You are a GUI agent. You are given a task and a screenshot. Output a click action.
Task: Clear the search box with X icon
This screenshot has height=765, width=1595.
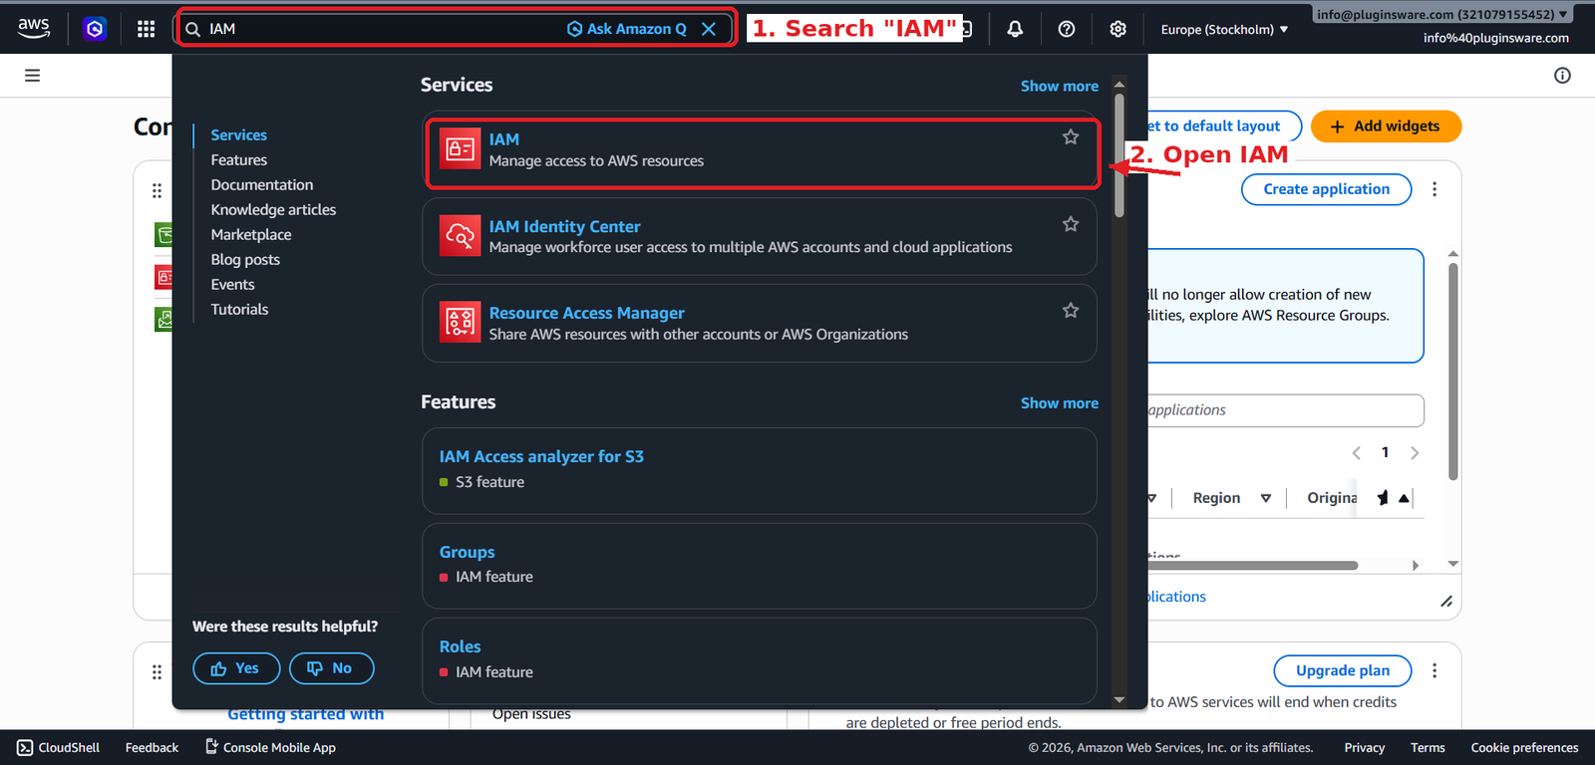click(709, 29)
